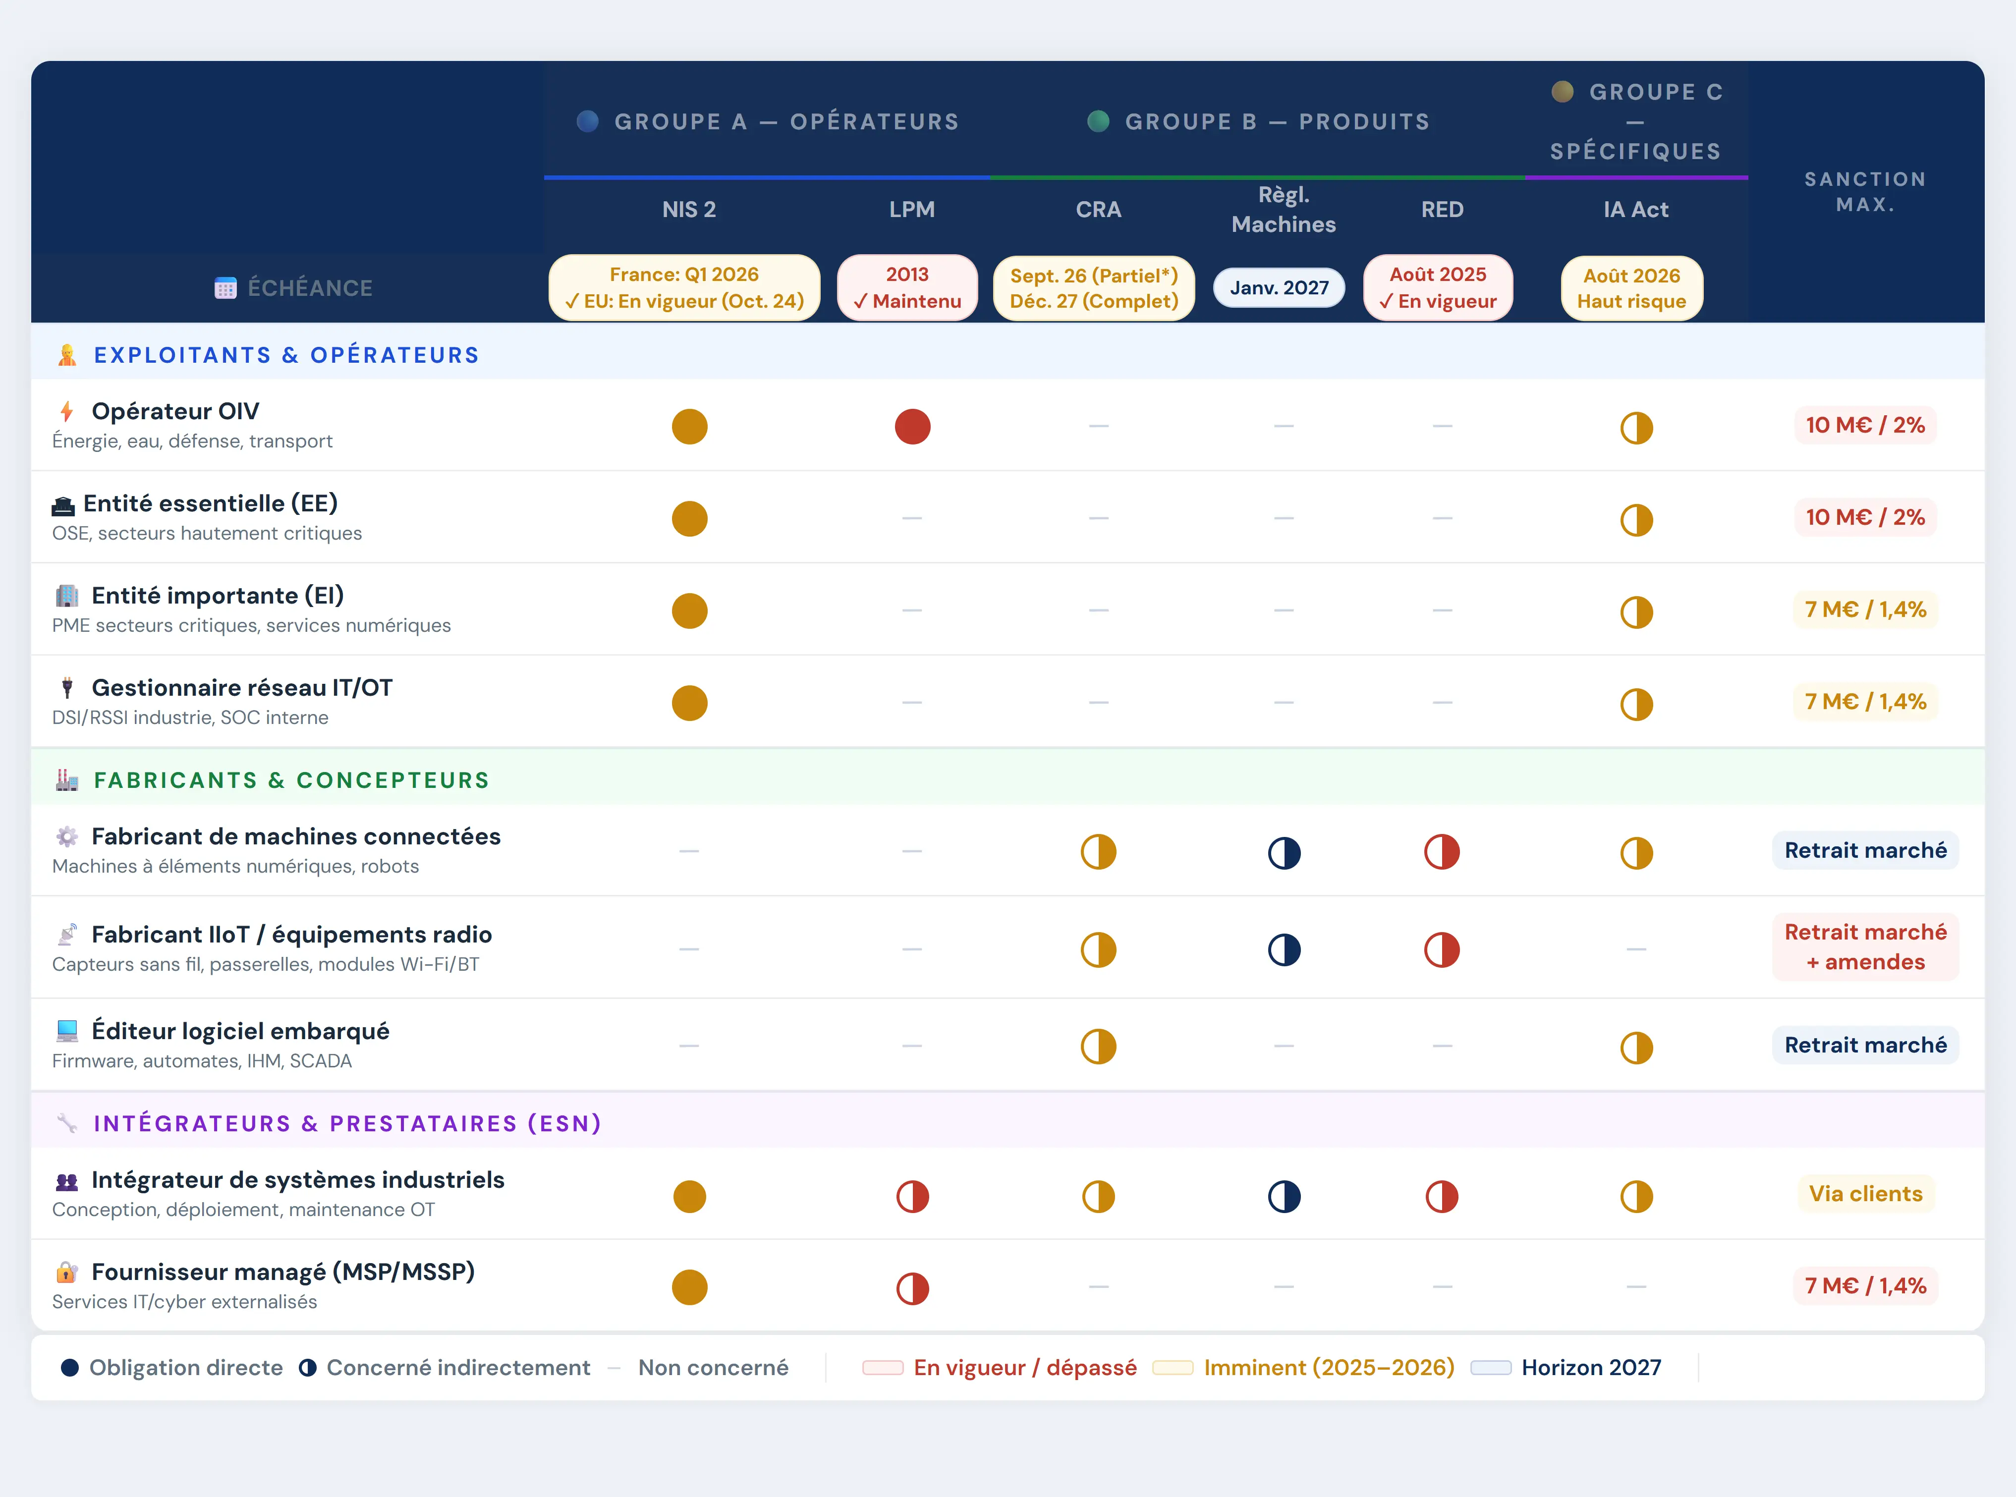Select the Fabricants & Concepteurs section title
The image size is (2016, 1497).
291,780
